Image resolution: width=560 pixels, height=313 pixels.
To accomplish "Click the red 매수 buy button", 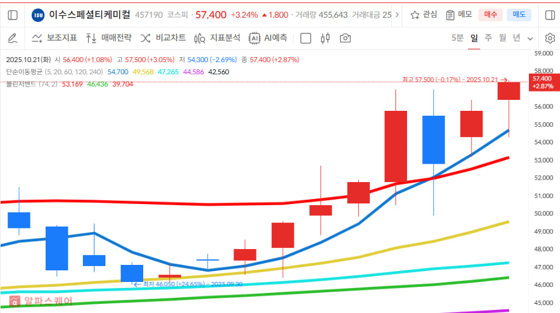I will click(x=490, y=15).
